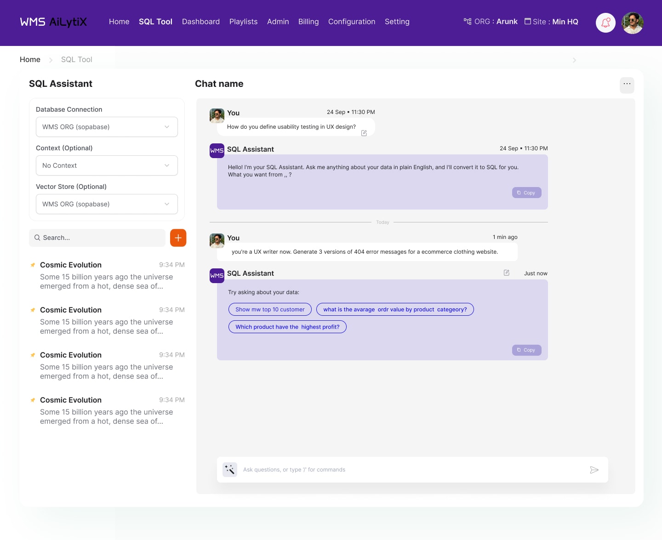Open the Context (Optional) dropdown
The width and height of the screenshot is (662, 540).
[x=107, y=165]
